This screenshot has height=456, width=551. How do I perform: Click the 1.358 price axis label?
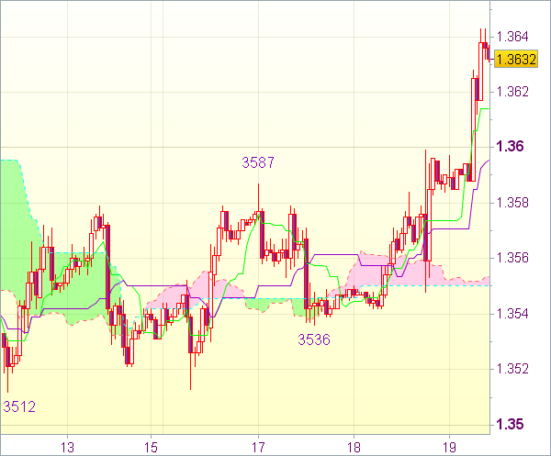click(512, 203)
